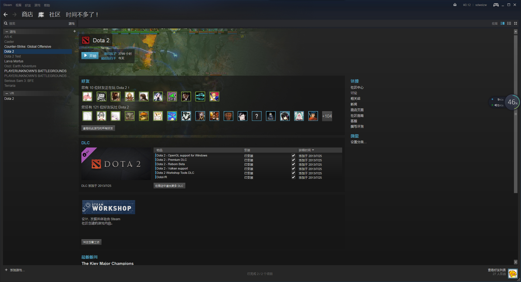Viewport: 521px width, 282px height.
Task: Click the plus icon beside 游戏 category
Action: coord(75,31)
